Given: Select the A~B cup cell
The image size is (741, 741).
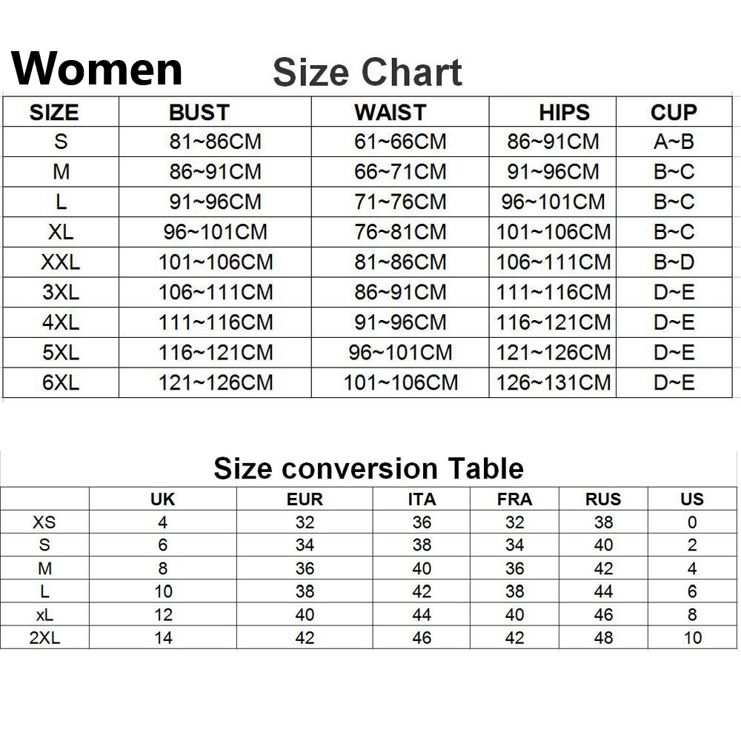Looking at the screenshot, I should 674,142.
